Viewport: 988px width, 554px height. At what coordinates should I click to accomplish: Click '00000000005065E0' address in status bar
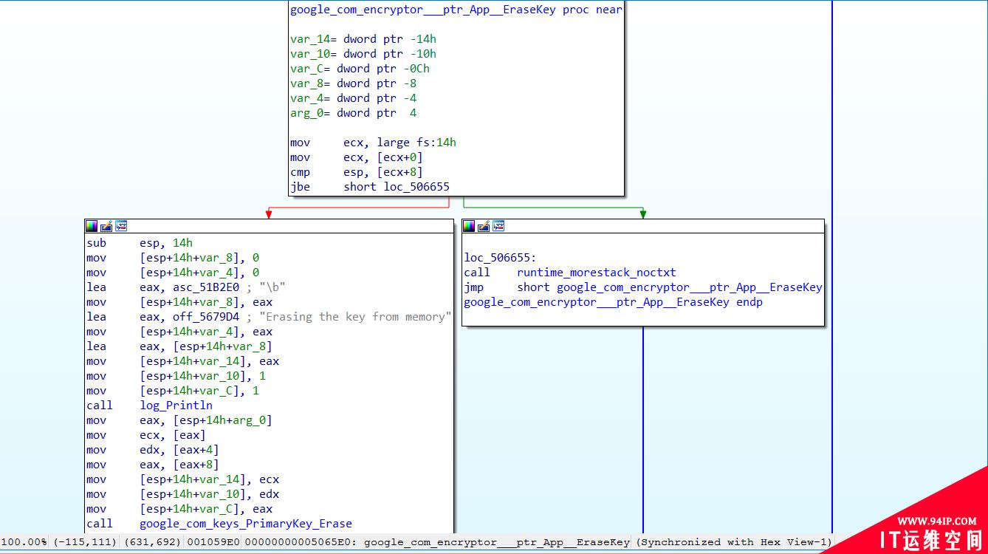point(299,542)
